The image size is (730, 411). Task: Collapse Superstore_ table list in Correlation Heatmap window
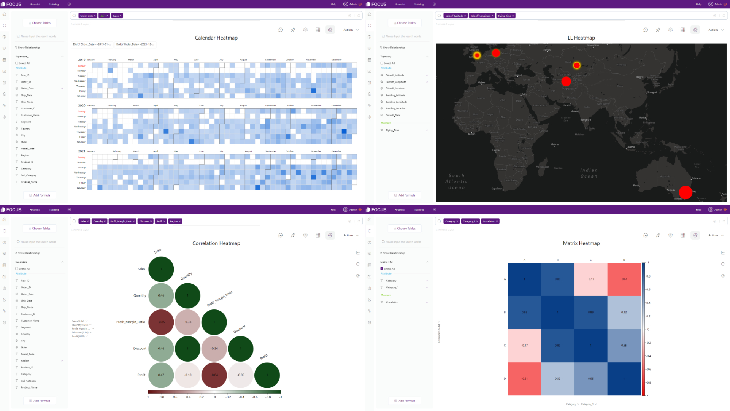click(x=62, y=262)
